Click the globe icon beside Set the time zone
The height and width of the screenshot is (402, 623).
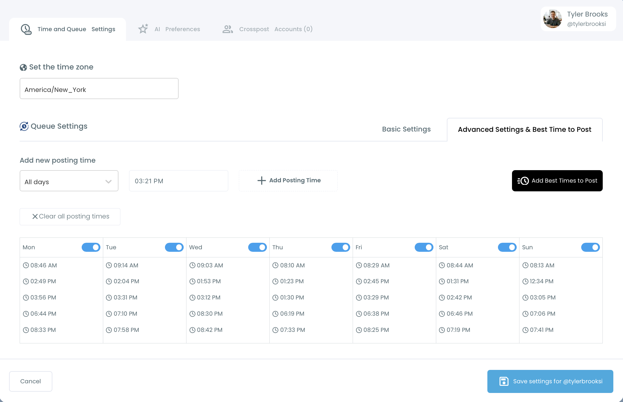coord(23,67)
